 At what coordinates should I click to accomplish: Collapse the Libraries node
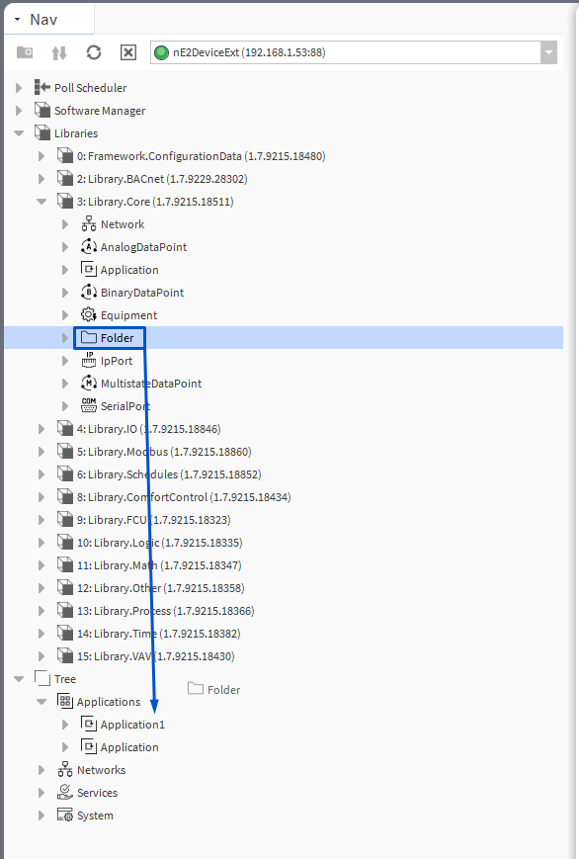(x=19, y=133)
